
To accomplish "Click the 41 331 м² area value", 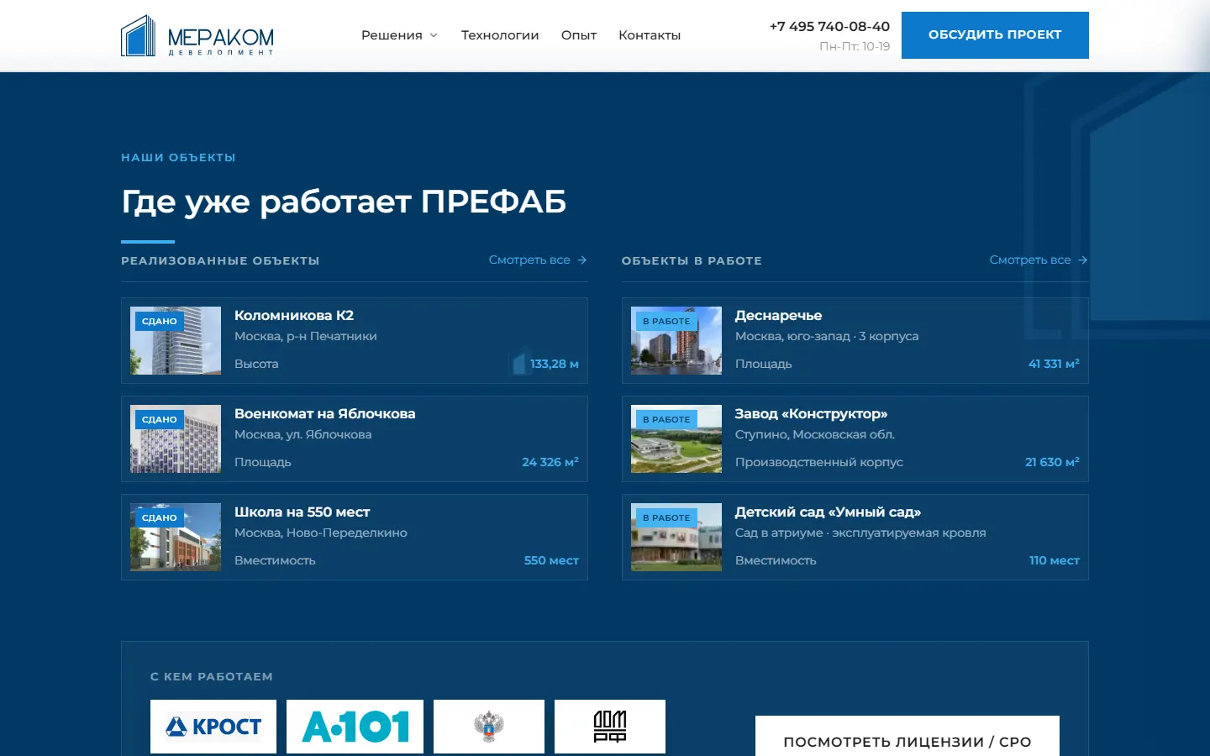I will point(1054,364).
